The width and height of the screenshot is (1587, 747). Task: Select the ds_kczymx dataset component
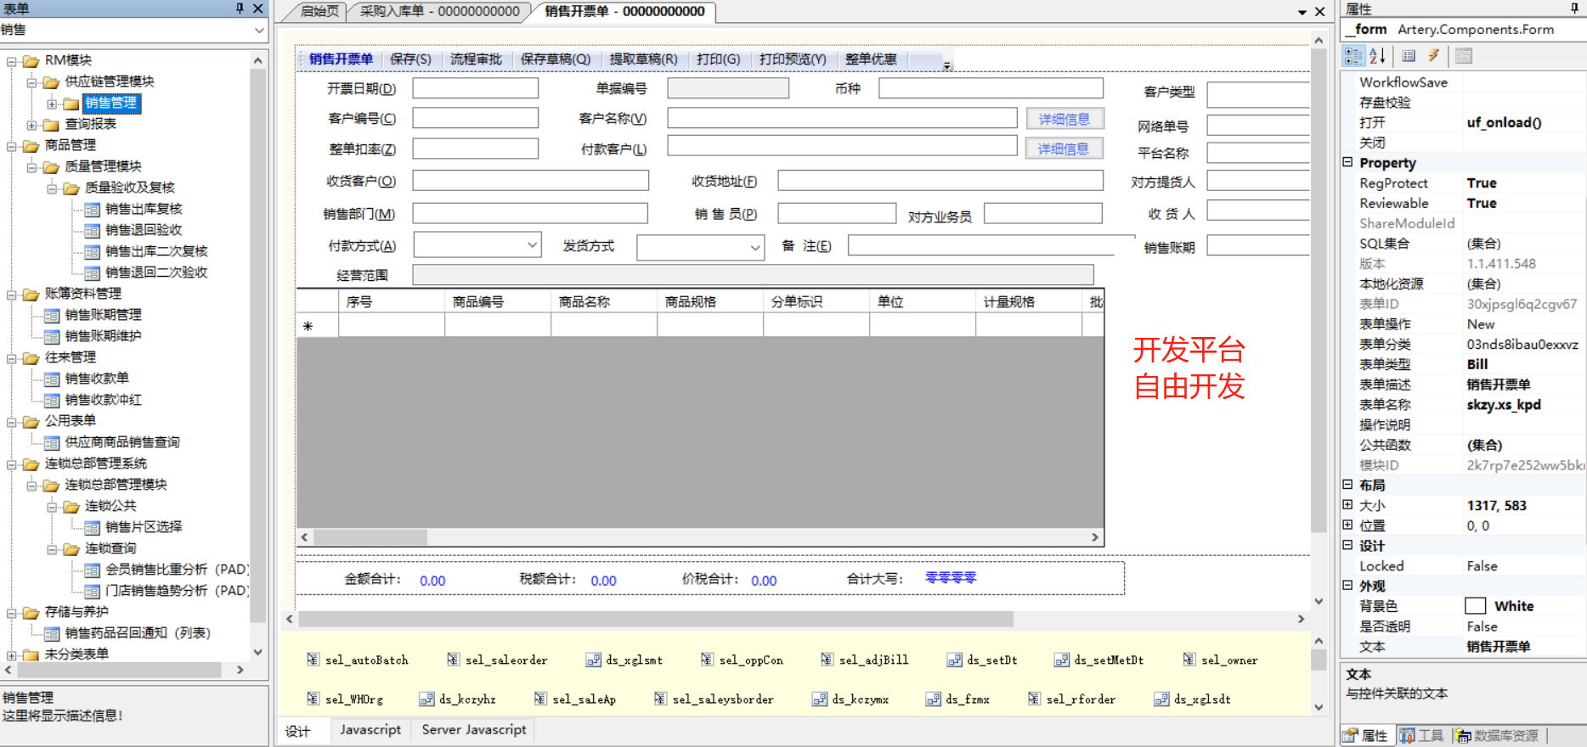(820, 699)
